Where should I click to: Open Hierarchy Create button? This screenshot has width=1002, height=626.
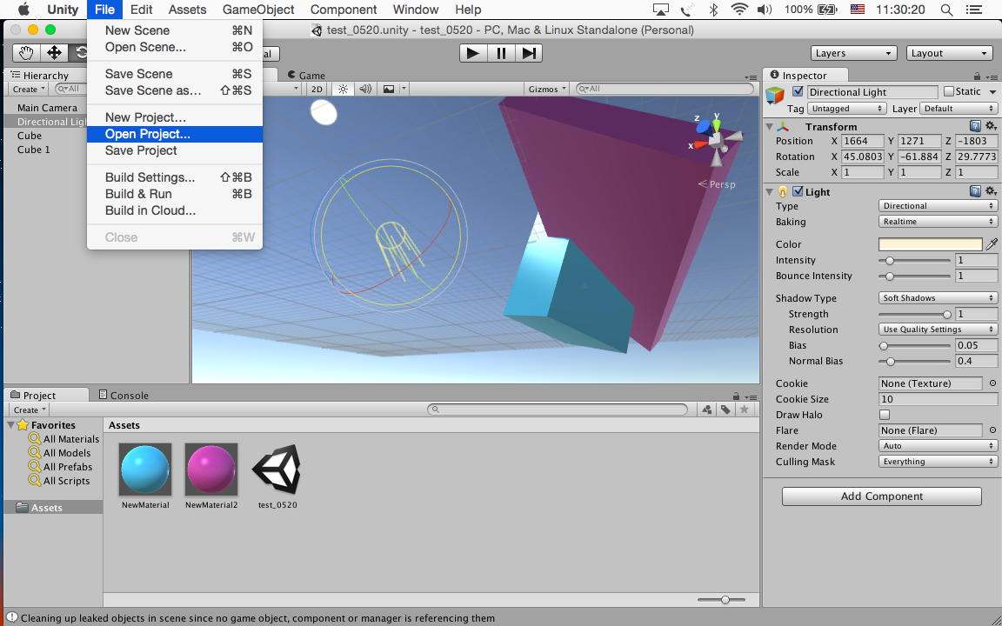click(29, 90)
